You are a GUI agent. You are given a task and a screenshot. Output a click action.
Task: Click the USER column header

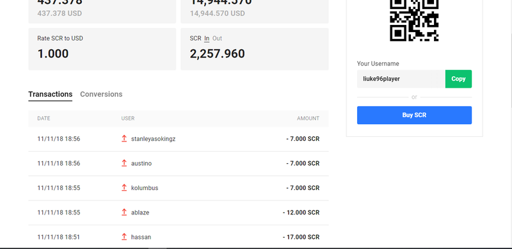pos(128,118)
